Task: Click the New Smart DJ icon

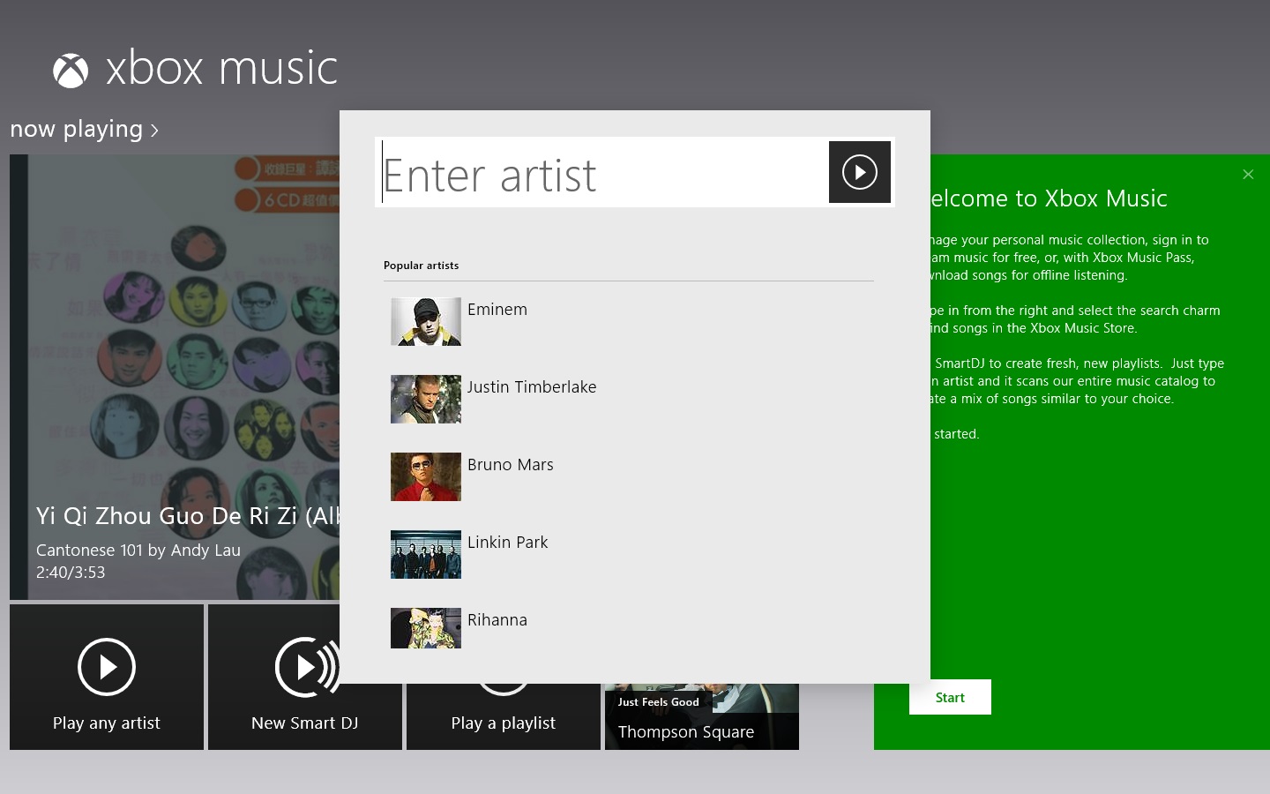Action: click(305, 667)
